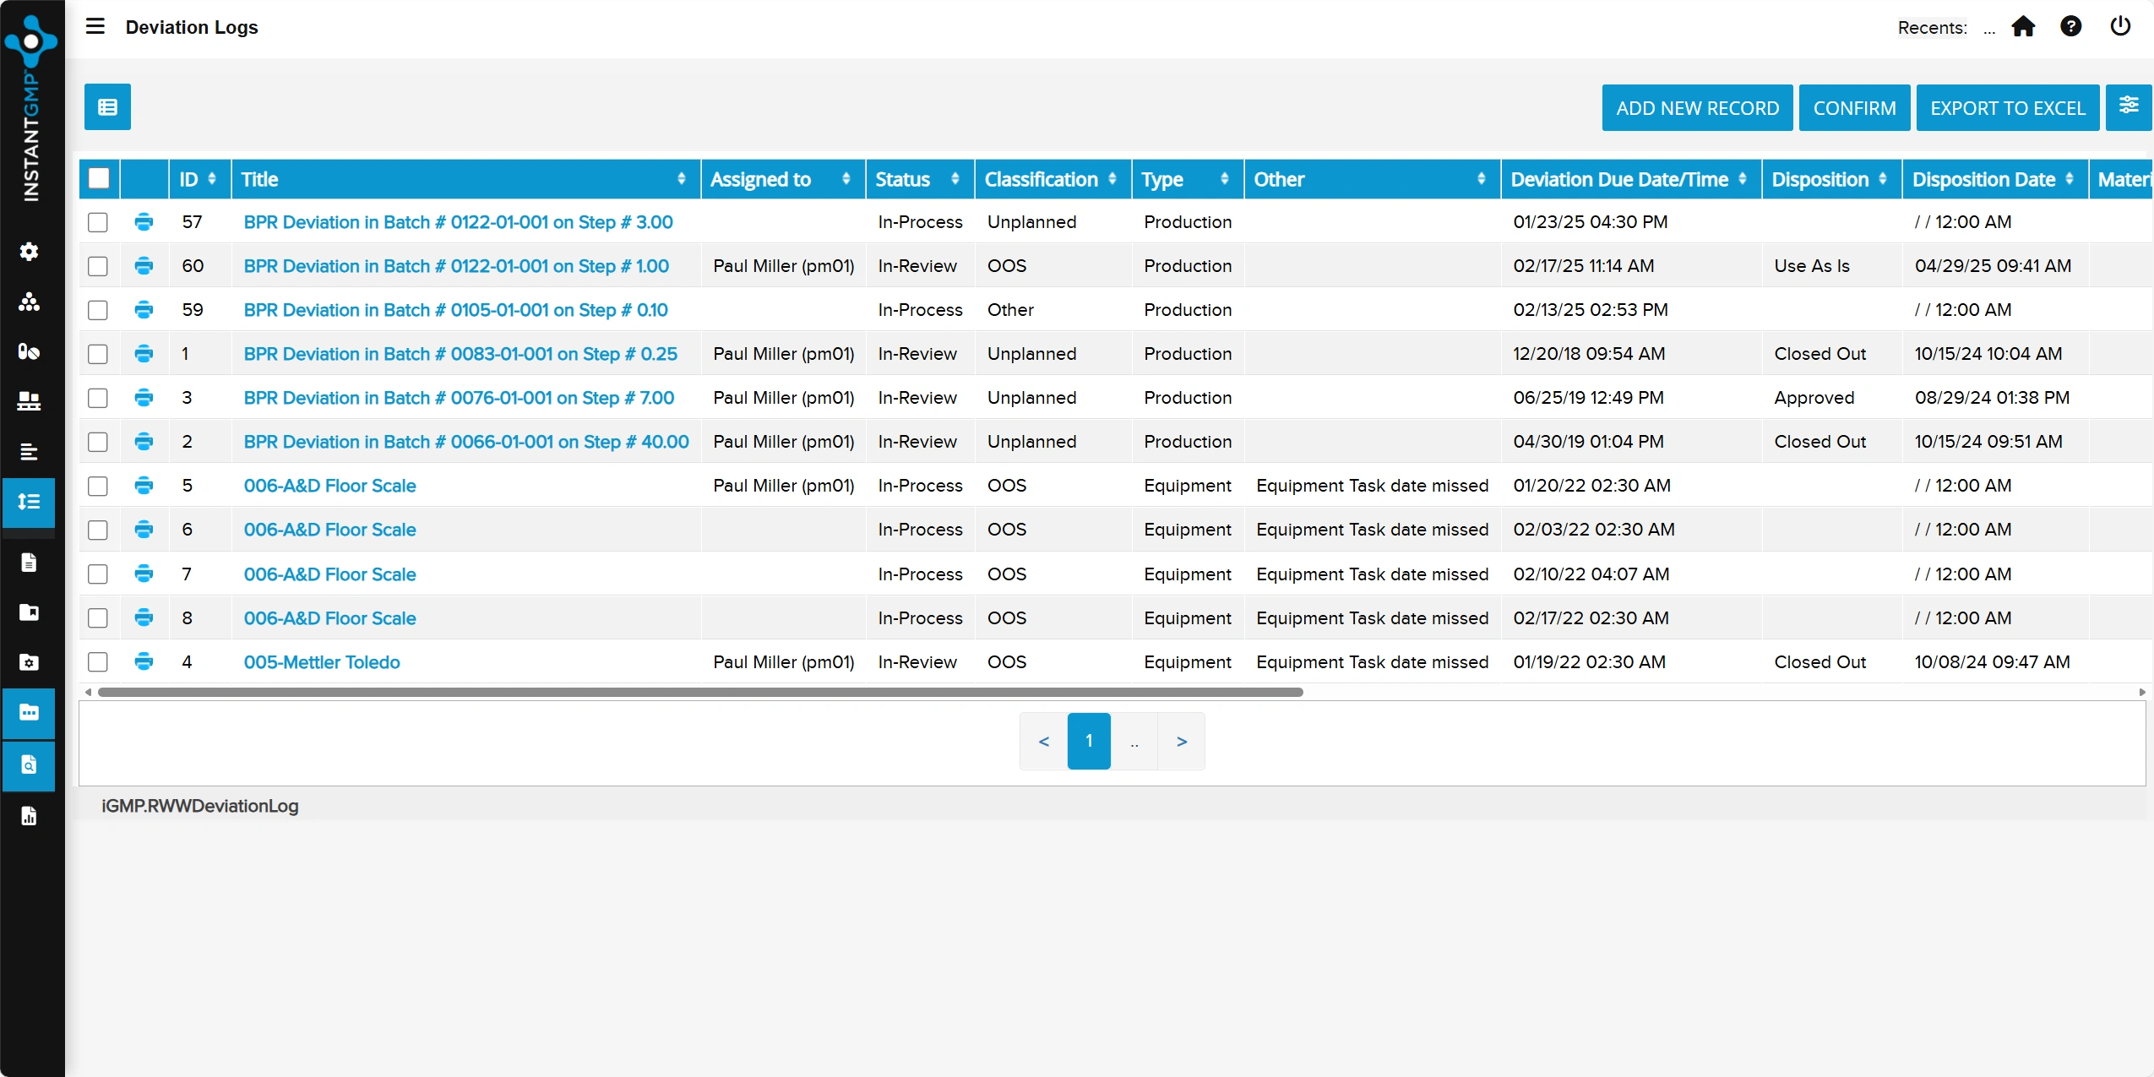Viewport: 2154px width, 1077px height.
Task: Open the hamburger menu next to Deviation Logs
Action: pyautogui.click(x=95, y=26)
